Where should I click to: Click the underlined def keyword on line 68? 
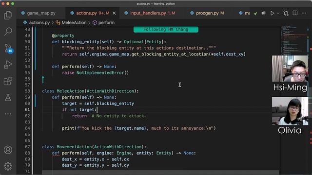56,153
